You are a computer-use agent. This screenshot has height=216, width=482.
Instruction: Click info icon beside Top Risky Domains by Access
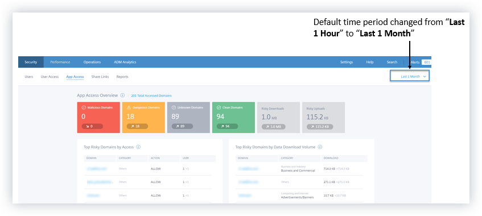tap(138, 147)
